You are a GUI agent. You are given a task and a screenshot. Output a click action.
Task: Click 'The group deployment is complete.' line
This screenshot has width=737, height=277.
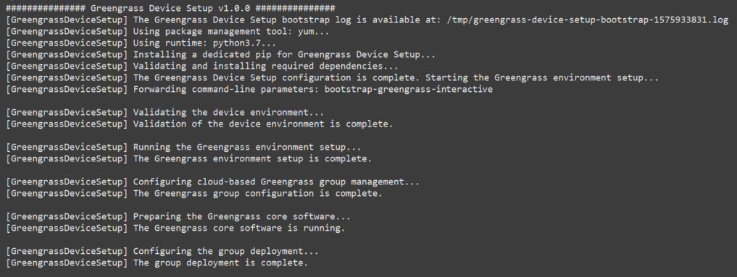tap(157, 263)
